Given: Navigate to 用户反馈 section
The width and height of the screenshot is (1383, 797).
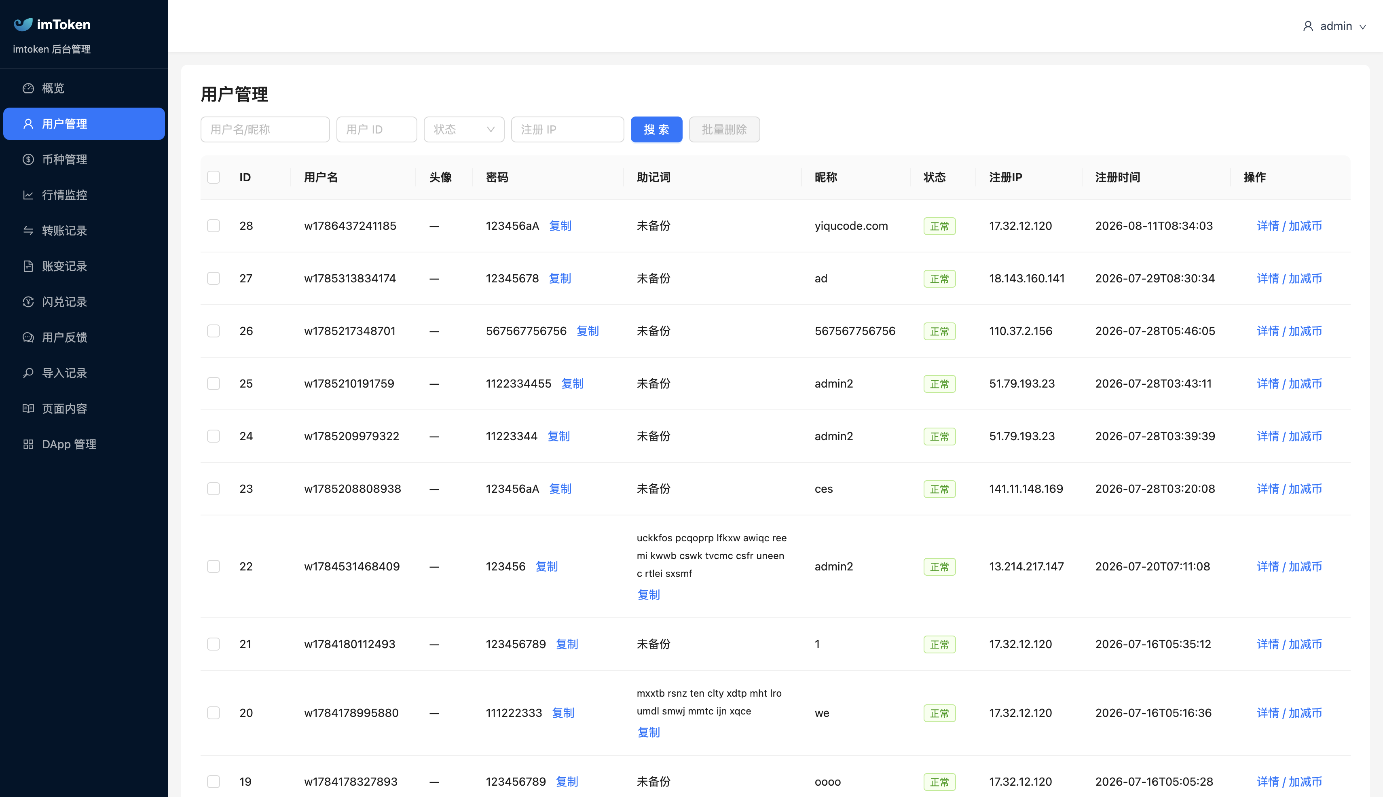Looking at the screenshot, I should 84,337.
